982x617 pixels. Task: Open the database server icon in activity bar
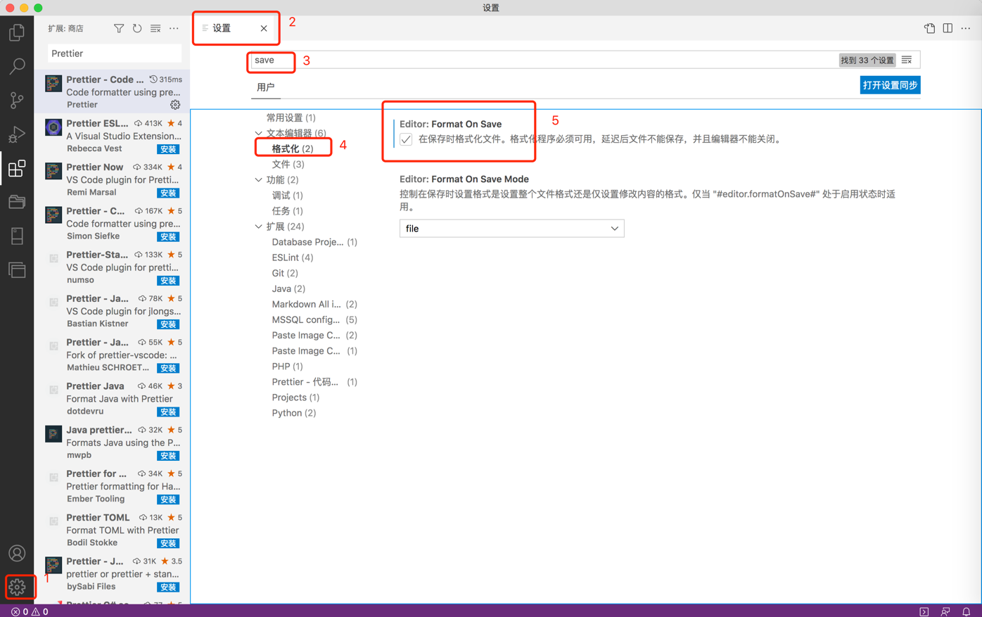(17, 236)
